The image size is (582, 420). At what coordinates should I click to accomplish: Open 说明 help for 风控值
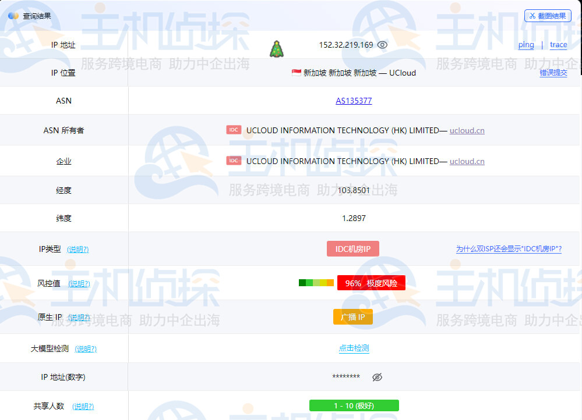[79, 284]
